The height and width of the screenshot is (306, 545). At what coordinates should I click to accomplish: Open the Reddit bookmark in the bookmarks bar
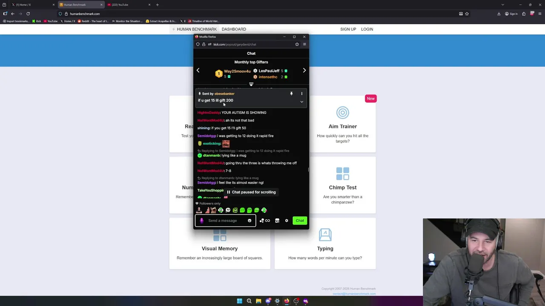coord(93,21)
